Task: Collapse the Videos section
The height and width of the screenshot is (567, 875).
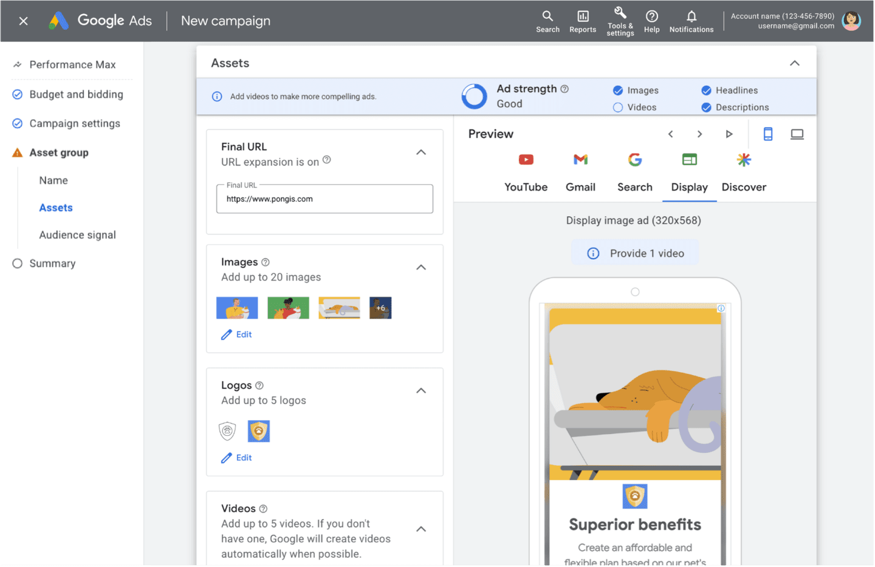Action: [421, 529]
